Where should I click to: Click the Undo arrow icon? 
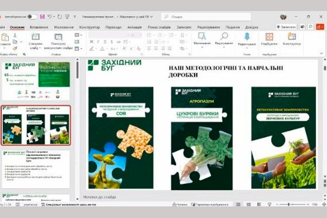pyautogui.click(x=50, y=17)
